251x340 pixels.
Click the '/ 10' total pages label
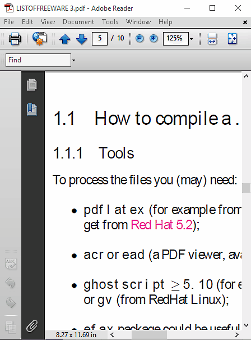(x=118, y=38)
